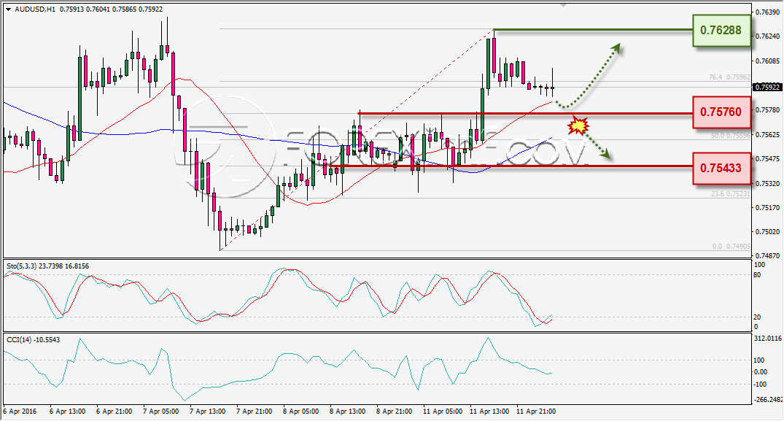Click the 0.76288 resistance price label
784x421 pixels.
coord(721,31)
